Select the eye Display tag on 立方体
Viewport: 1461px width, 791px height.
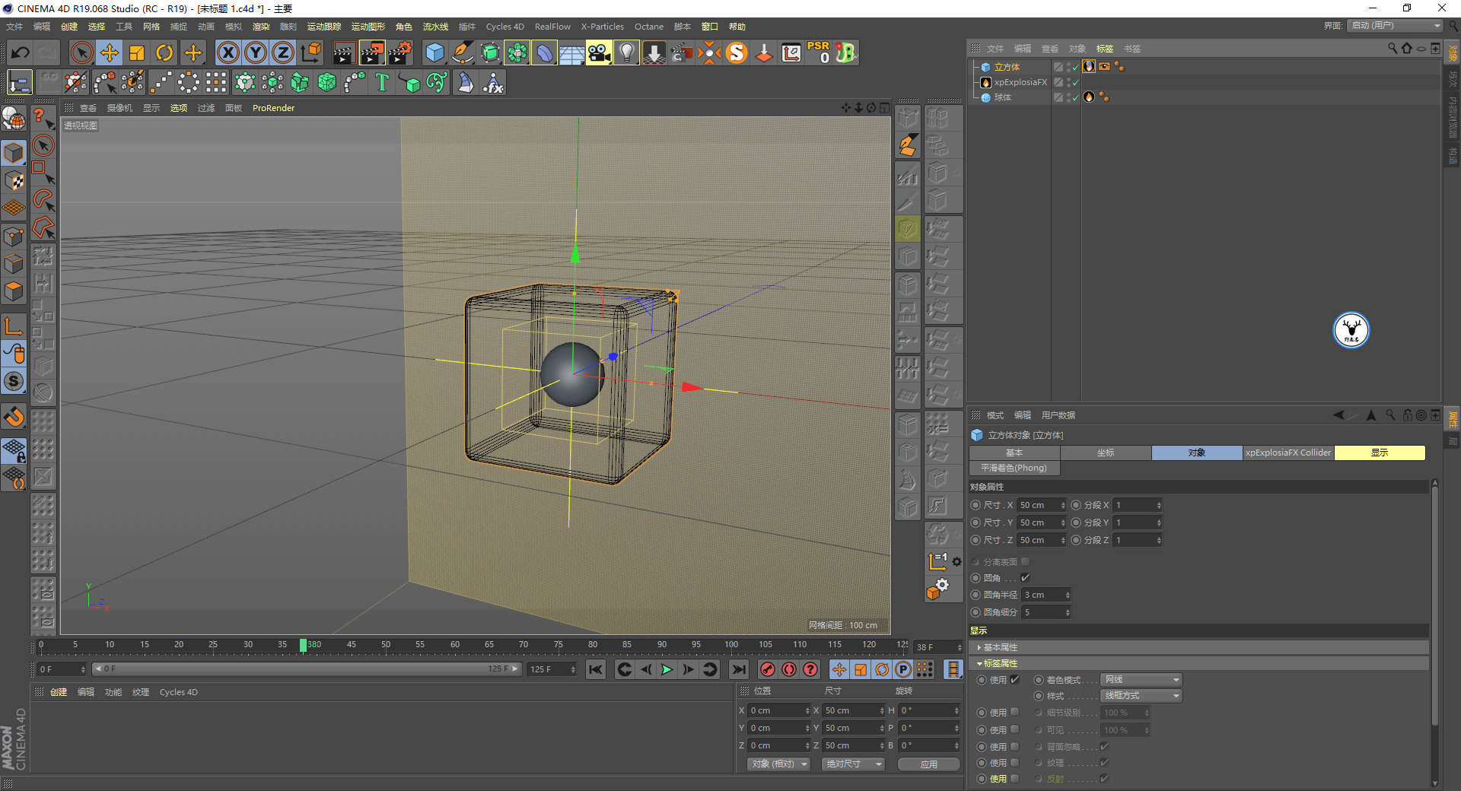(x=1104, y=67)
